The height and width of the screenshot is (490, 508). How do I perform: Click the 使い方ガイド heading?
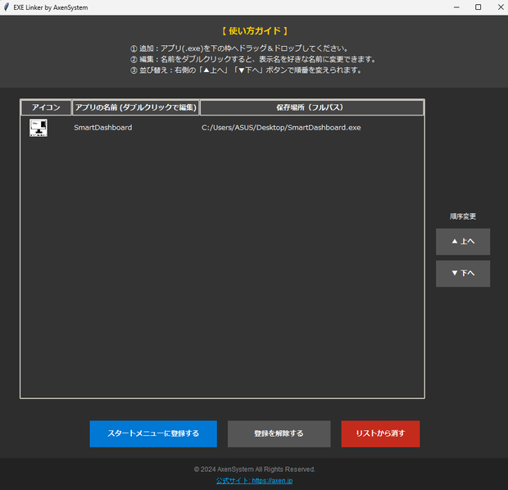(x=254, y=31)
